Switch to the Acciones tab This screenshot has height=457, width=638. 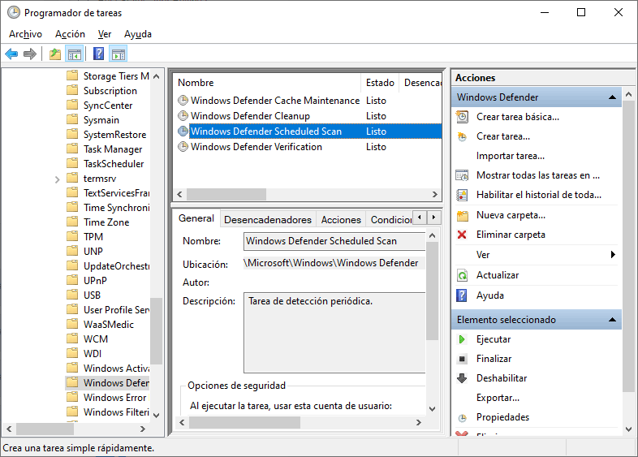(x=341, y=220)
